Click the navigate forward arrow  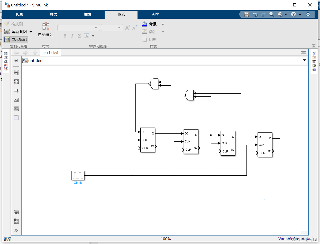(x=25, y=53)
